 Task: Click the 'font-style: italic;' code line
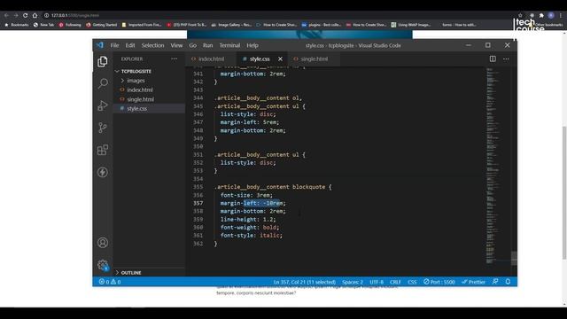click(x=252, y=235)
